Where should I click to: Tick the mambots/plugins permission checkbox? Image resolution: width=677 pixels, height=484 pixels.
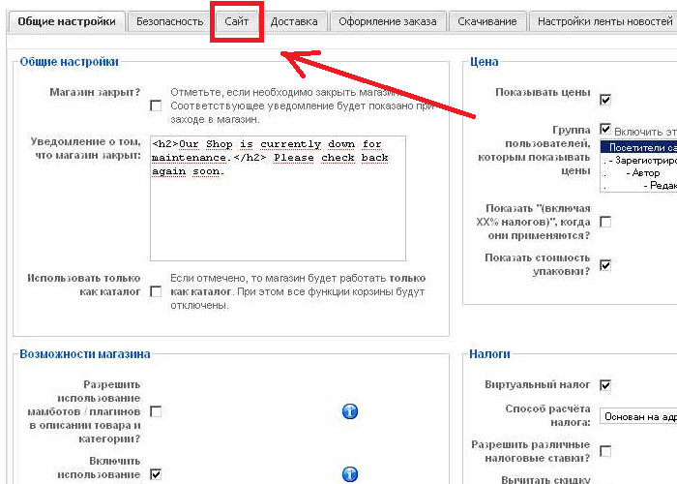click(156, 411)
